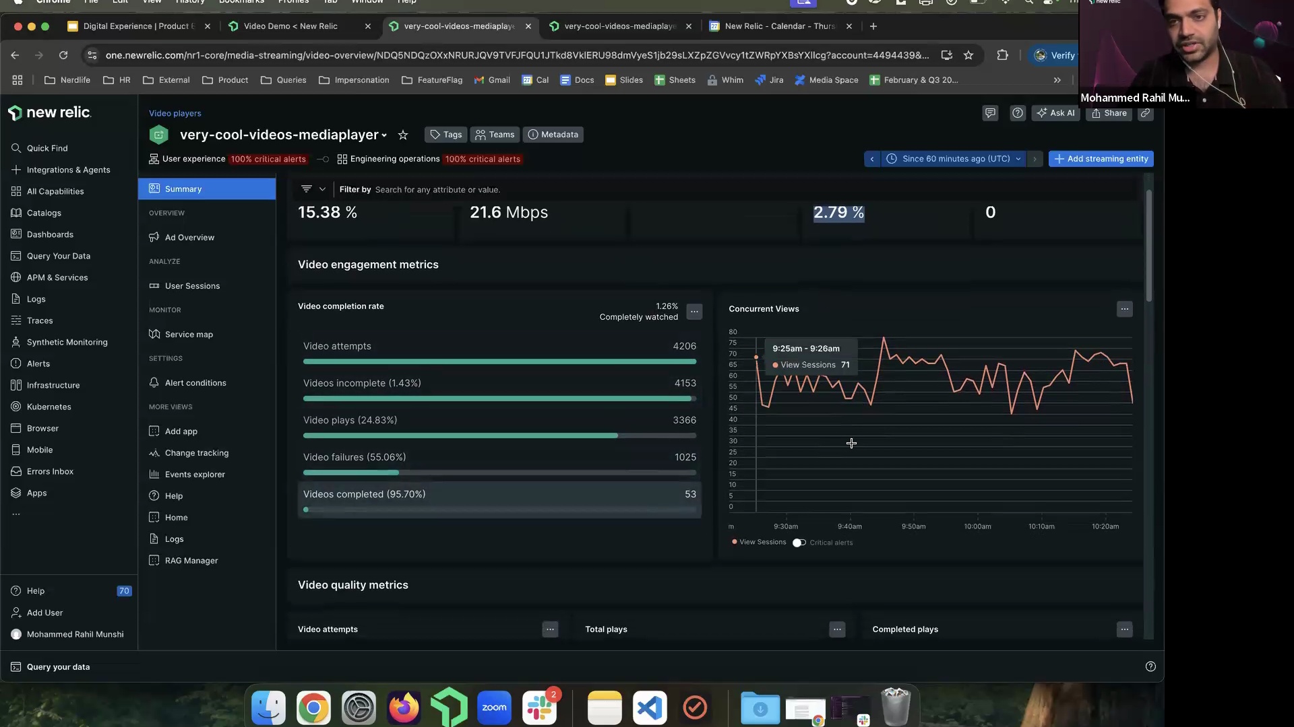The height and width of the screenshot is (727, 1294).
Task: Expand filter options chevron
Action: coord(322,189)
